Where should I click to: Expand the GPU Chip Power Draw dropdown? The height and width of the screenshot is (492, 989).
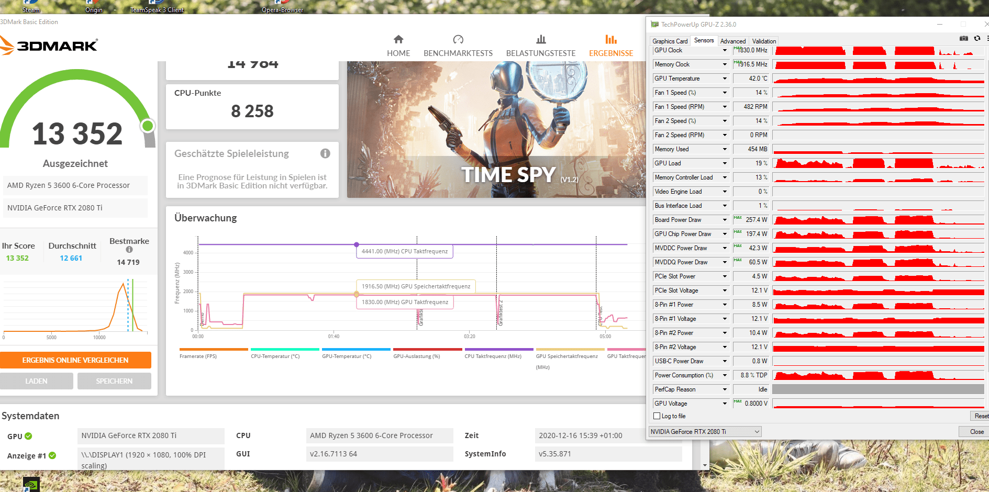point(725,234)
